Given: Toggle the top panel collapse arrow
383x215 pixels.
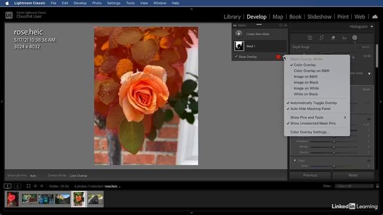Looking at the screenshot, I should (x=191, y=9).
